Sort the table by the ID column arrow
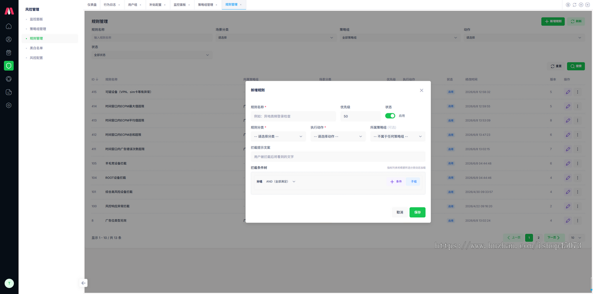 tap(97, 79)
